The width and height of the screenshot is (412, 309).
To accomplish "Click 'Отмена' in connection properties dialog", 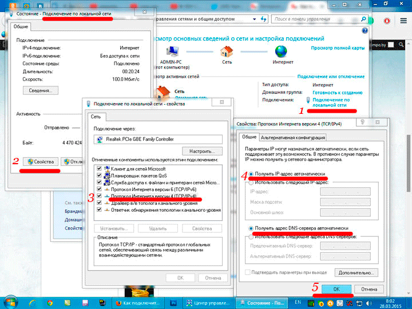I will [213, 278].
